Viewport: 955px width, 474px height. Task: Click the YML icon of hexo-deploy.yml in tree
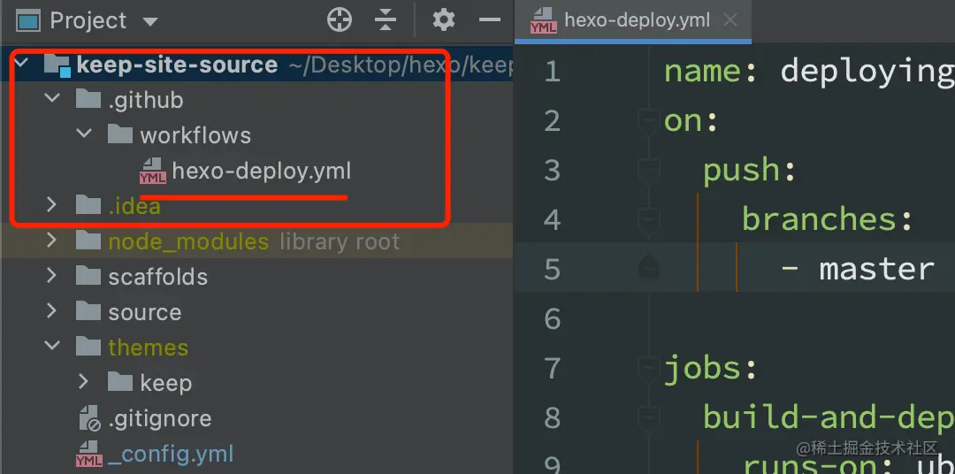pos(152,172)
